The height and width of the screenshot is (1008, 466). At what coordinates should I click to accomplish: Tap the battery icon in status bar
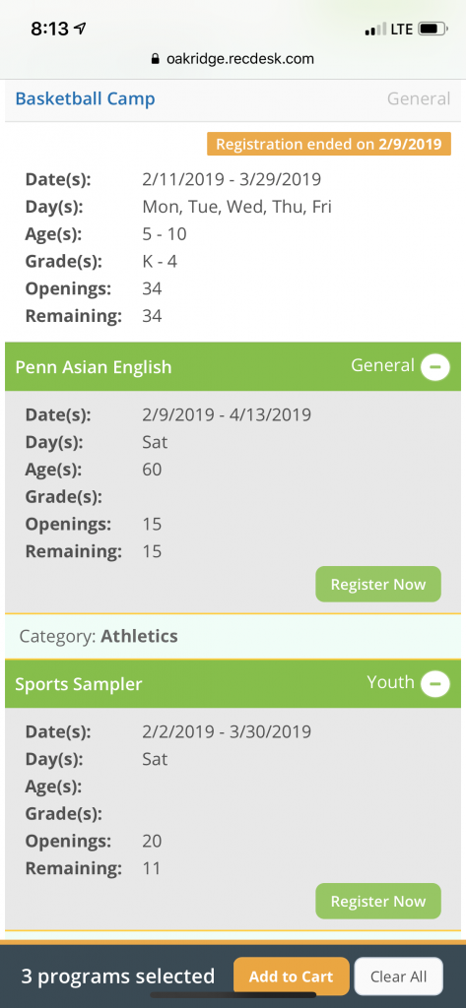pos(433,29)
